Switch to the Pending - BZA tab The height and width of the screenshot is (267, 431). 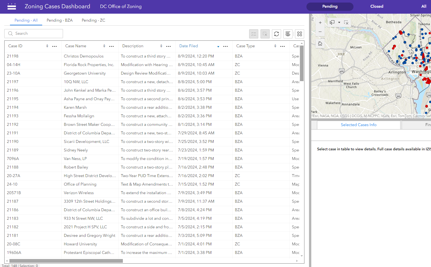(60, 20)
